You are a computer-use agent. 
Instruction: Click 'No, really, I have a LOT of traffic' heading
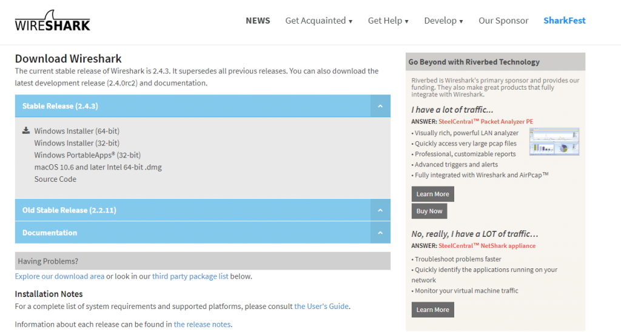[475, 234]
